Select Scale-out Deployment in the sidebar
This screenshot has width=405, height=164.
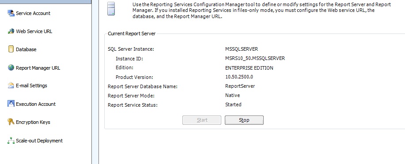39,141
